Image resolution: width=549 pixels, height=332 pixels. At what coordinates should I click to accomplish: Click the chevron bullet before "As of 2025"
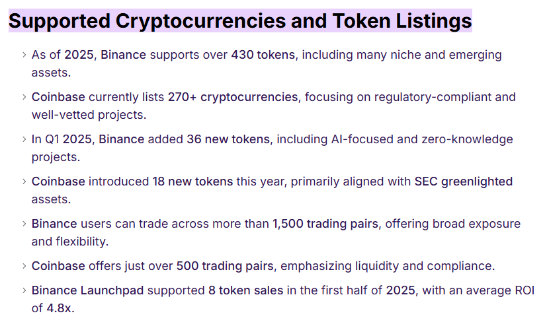click(x=24, y=55)
